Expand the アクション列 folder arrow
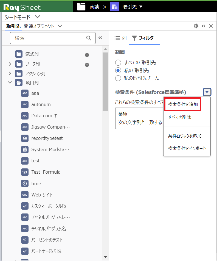 pyautogui.click(x=10, y=73)
